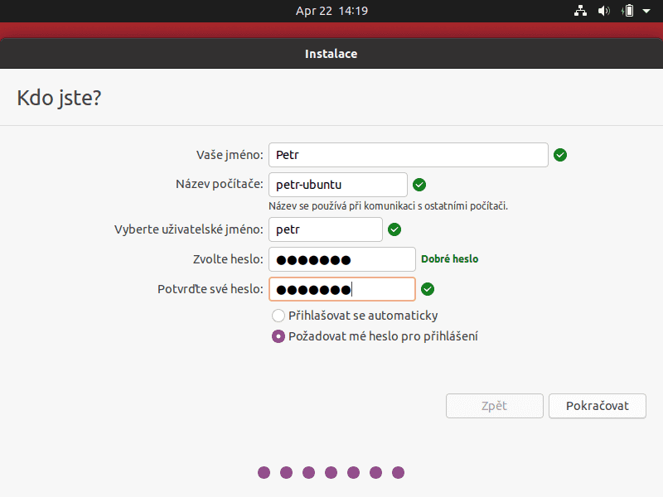Focus the Potvrďte své heslo field
Image resolution: width=663 pixels, height=497 pixels.
(342, 289)
